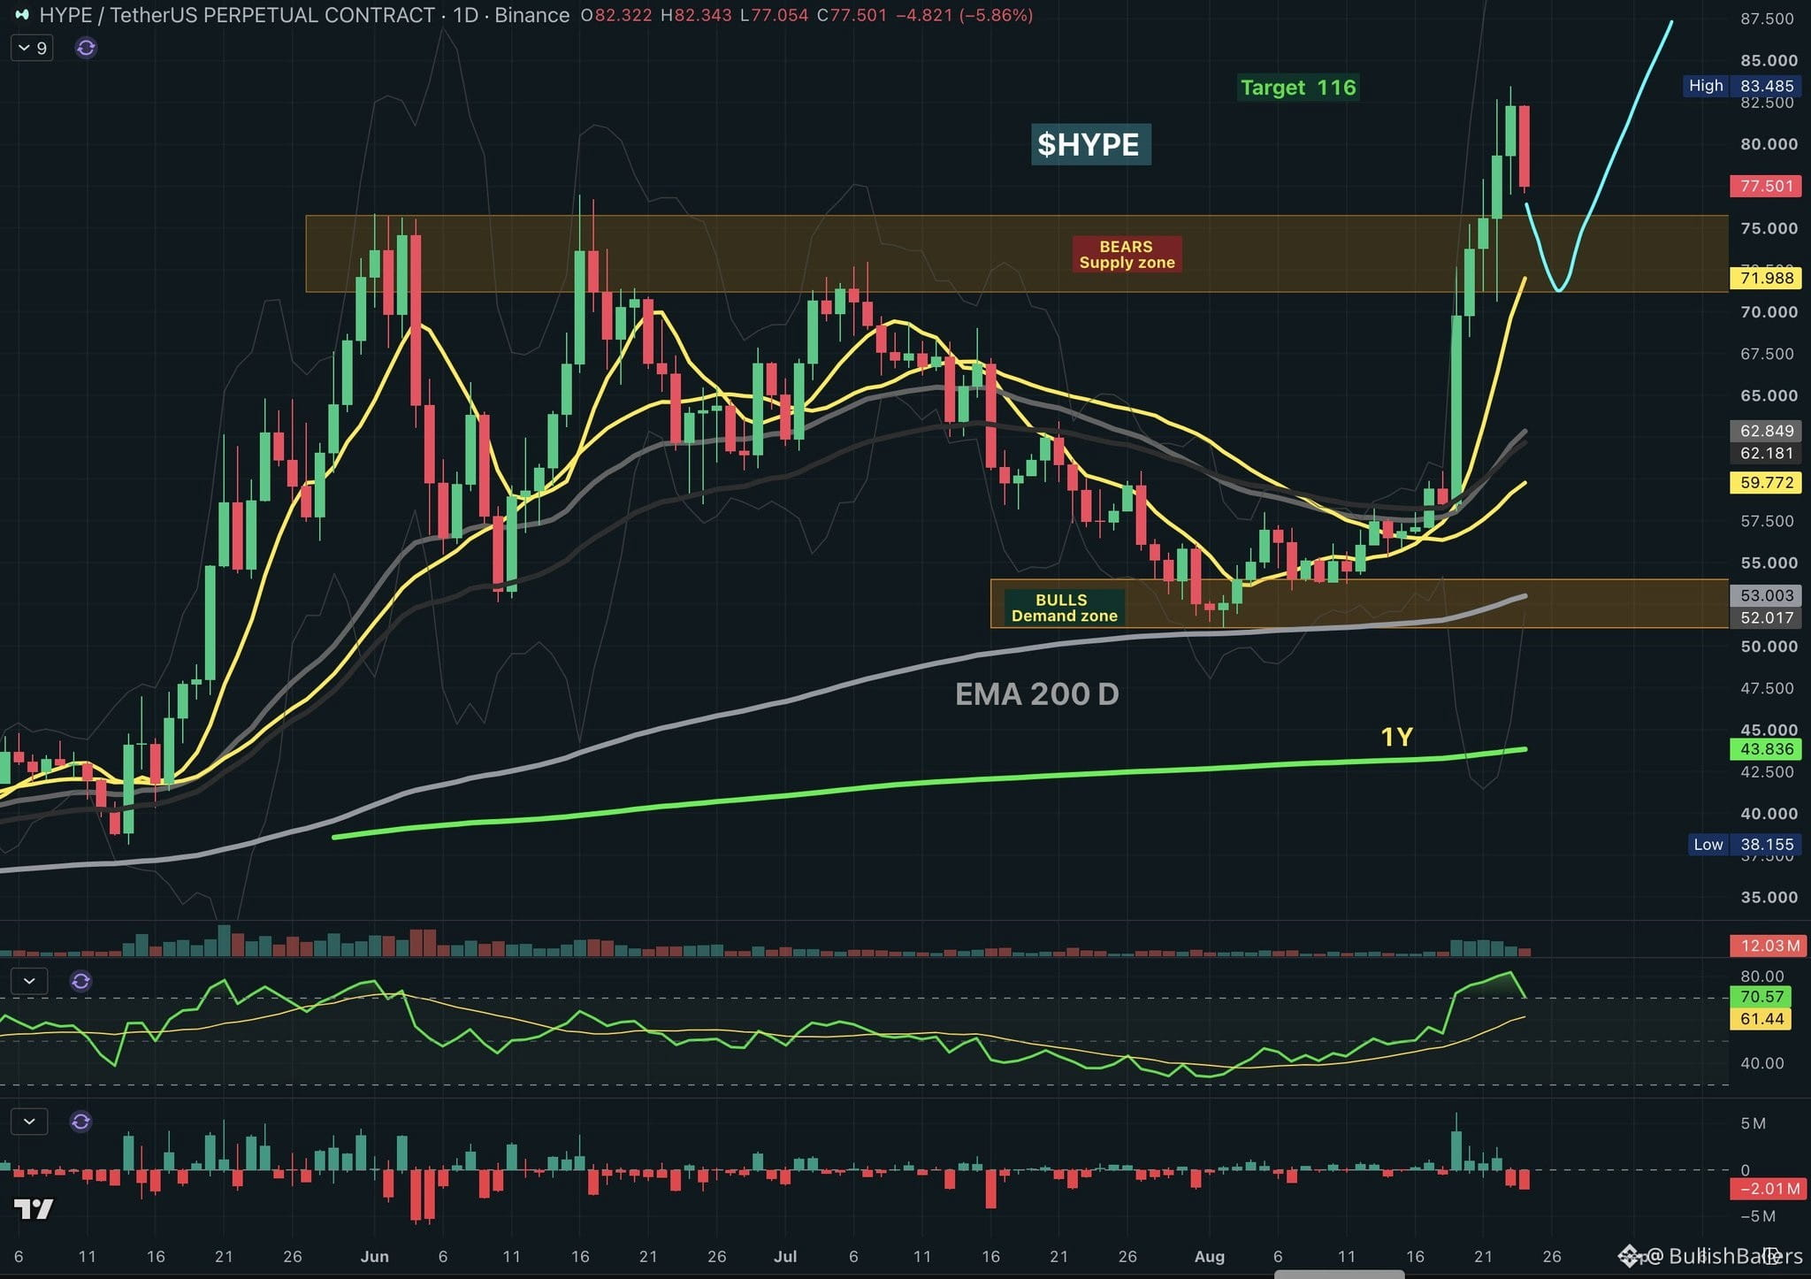The width and height of the screenshot is (1811, 1279).
Task: Select the EMA 200 D annotation
Action: tap(1037, 694)
